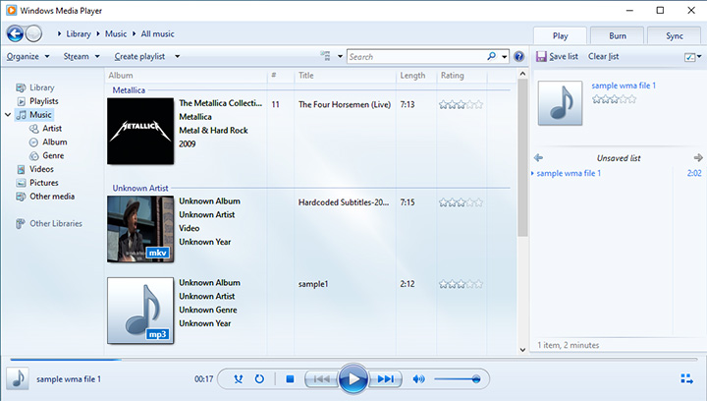The height and width of the screenshot is (401, 707).
Task: Skip to next track
Action: pyautogui.click(x=385, y=379)
